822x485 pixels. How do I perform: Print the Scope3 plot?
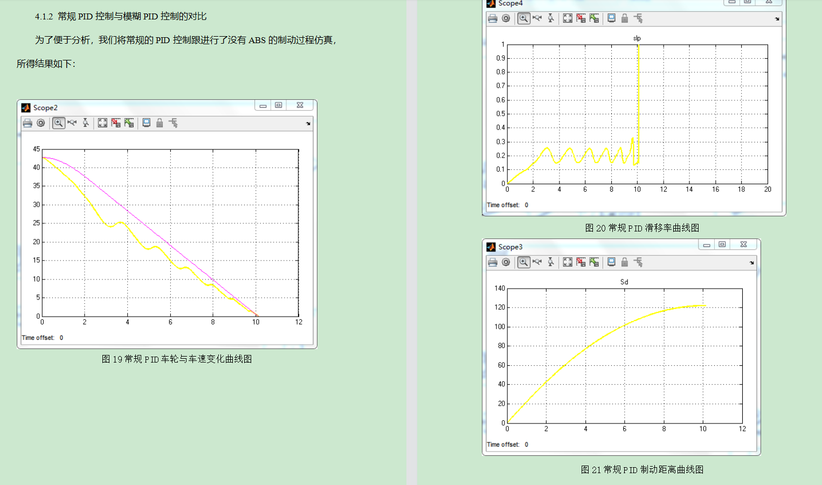pos(493,262)
